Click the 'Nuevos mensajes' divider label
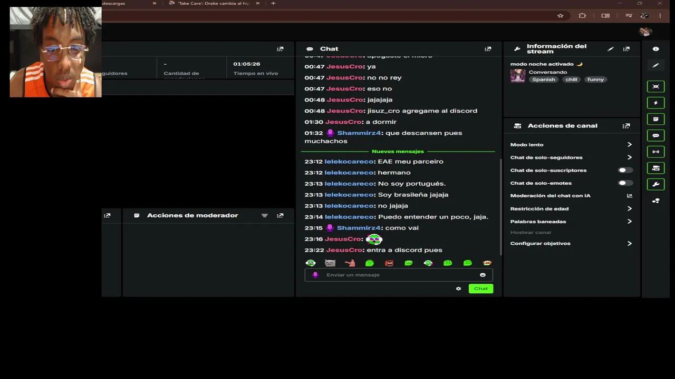The image size is (675, 379). click(398, 152)
